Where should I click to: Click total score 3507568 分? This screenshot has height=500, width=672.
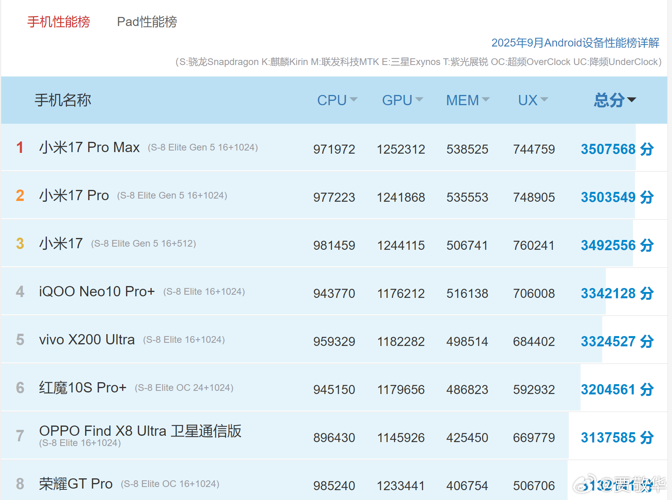pyautogui.click(x=617, y=149)
